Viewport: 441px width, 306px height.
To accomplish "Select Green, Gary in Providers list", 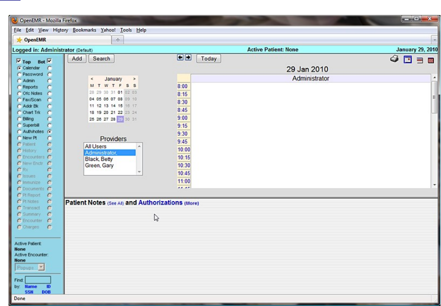I will [x=109, y=165].
